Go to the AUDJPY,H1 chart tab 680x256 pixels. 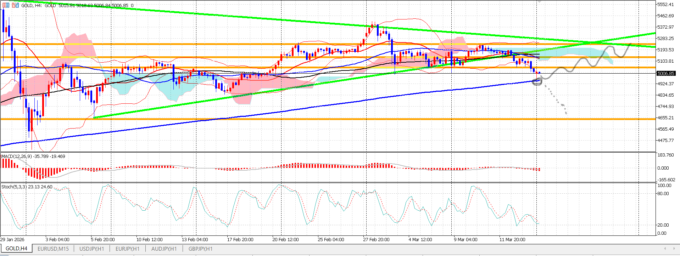[x=164, y=249]
